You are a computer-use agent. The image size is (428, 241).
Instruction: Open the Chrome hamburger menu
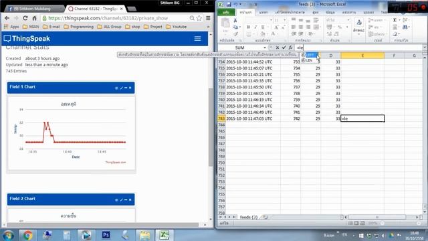coord(208,18)
